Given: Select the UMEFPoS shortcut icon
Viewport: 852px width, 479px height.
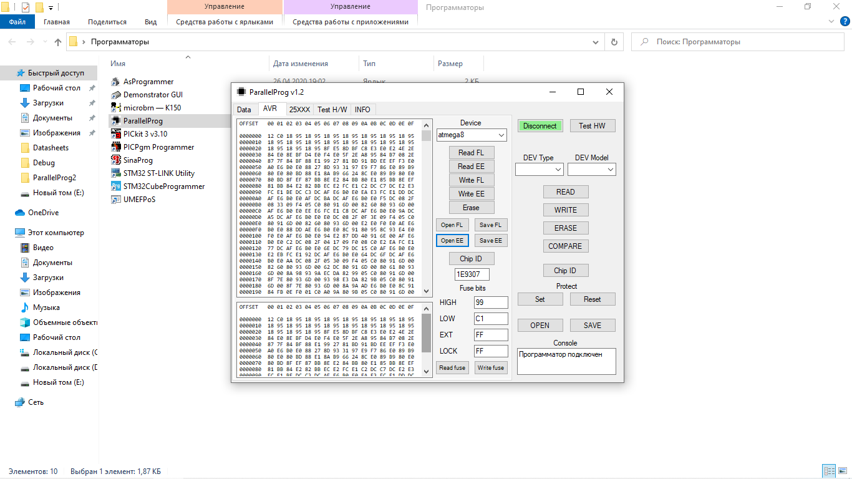Looking at the screenshot, I should click(116, 200).
